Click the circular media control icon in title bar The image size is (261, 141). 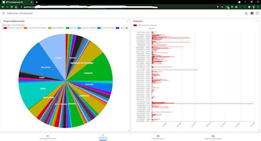239,2
